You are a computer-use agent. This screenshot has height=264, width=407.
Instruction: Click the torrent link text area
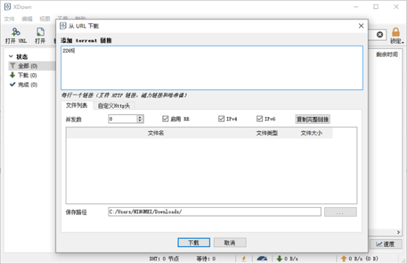[212, 68]
